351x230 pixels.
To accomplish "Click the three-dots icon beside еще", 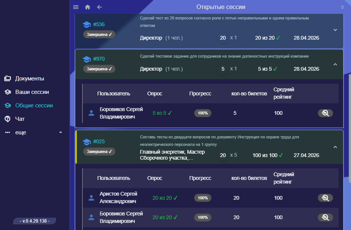I will [x=7, y=132].
